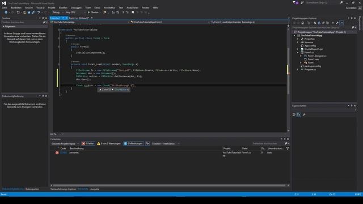The image size is (363, 204).
Task: Select CrystalReport1.rpt in the solution tree
Action: coord(313,49)
